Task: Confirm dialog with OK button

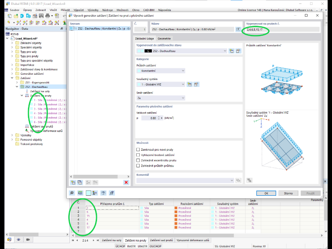Action: point(266,193)
